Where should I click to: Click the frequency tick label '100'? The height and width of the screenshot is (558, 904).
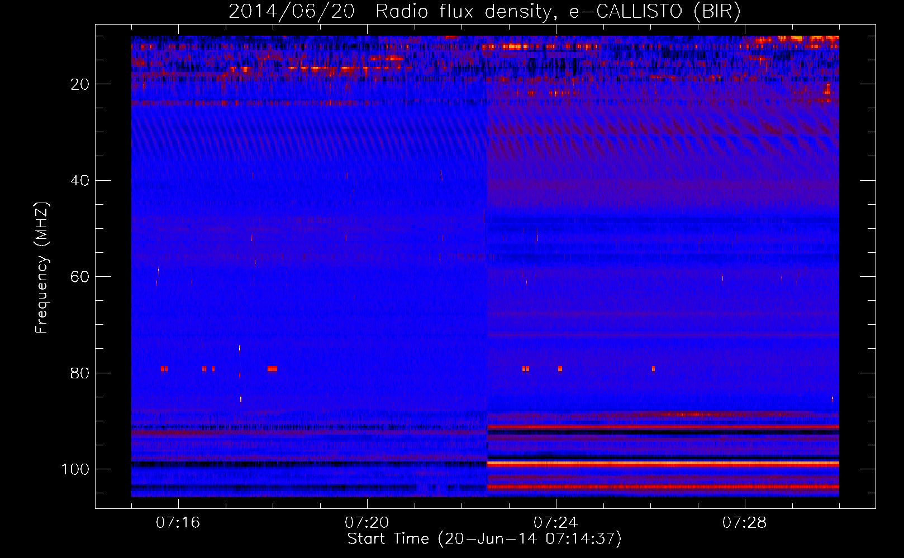pyautogui.click(x=75, y=469)
